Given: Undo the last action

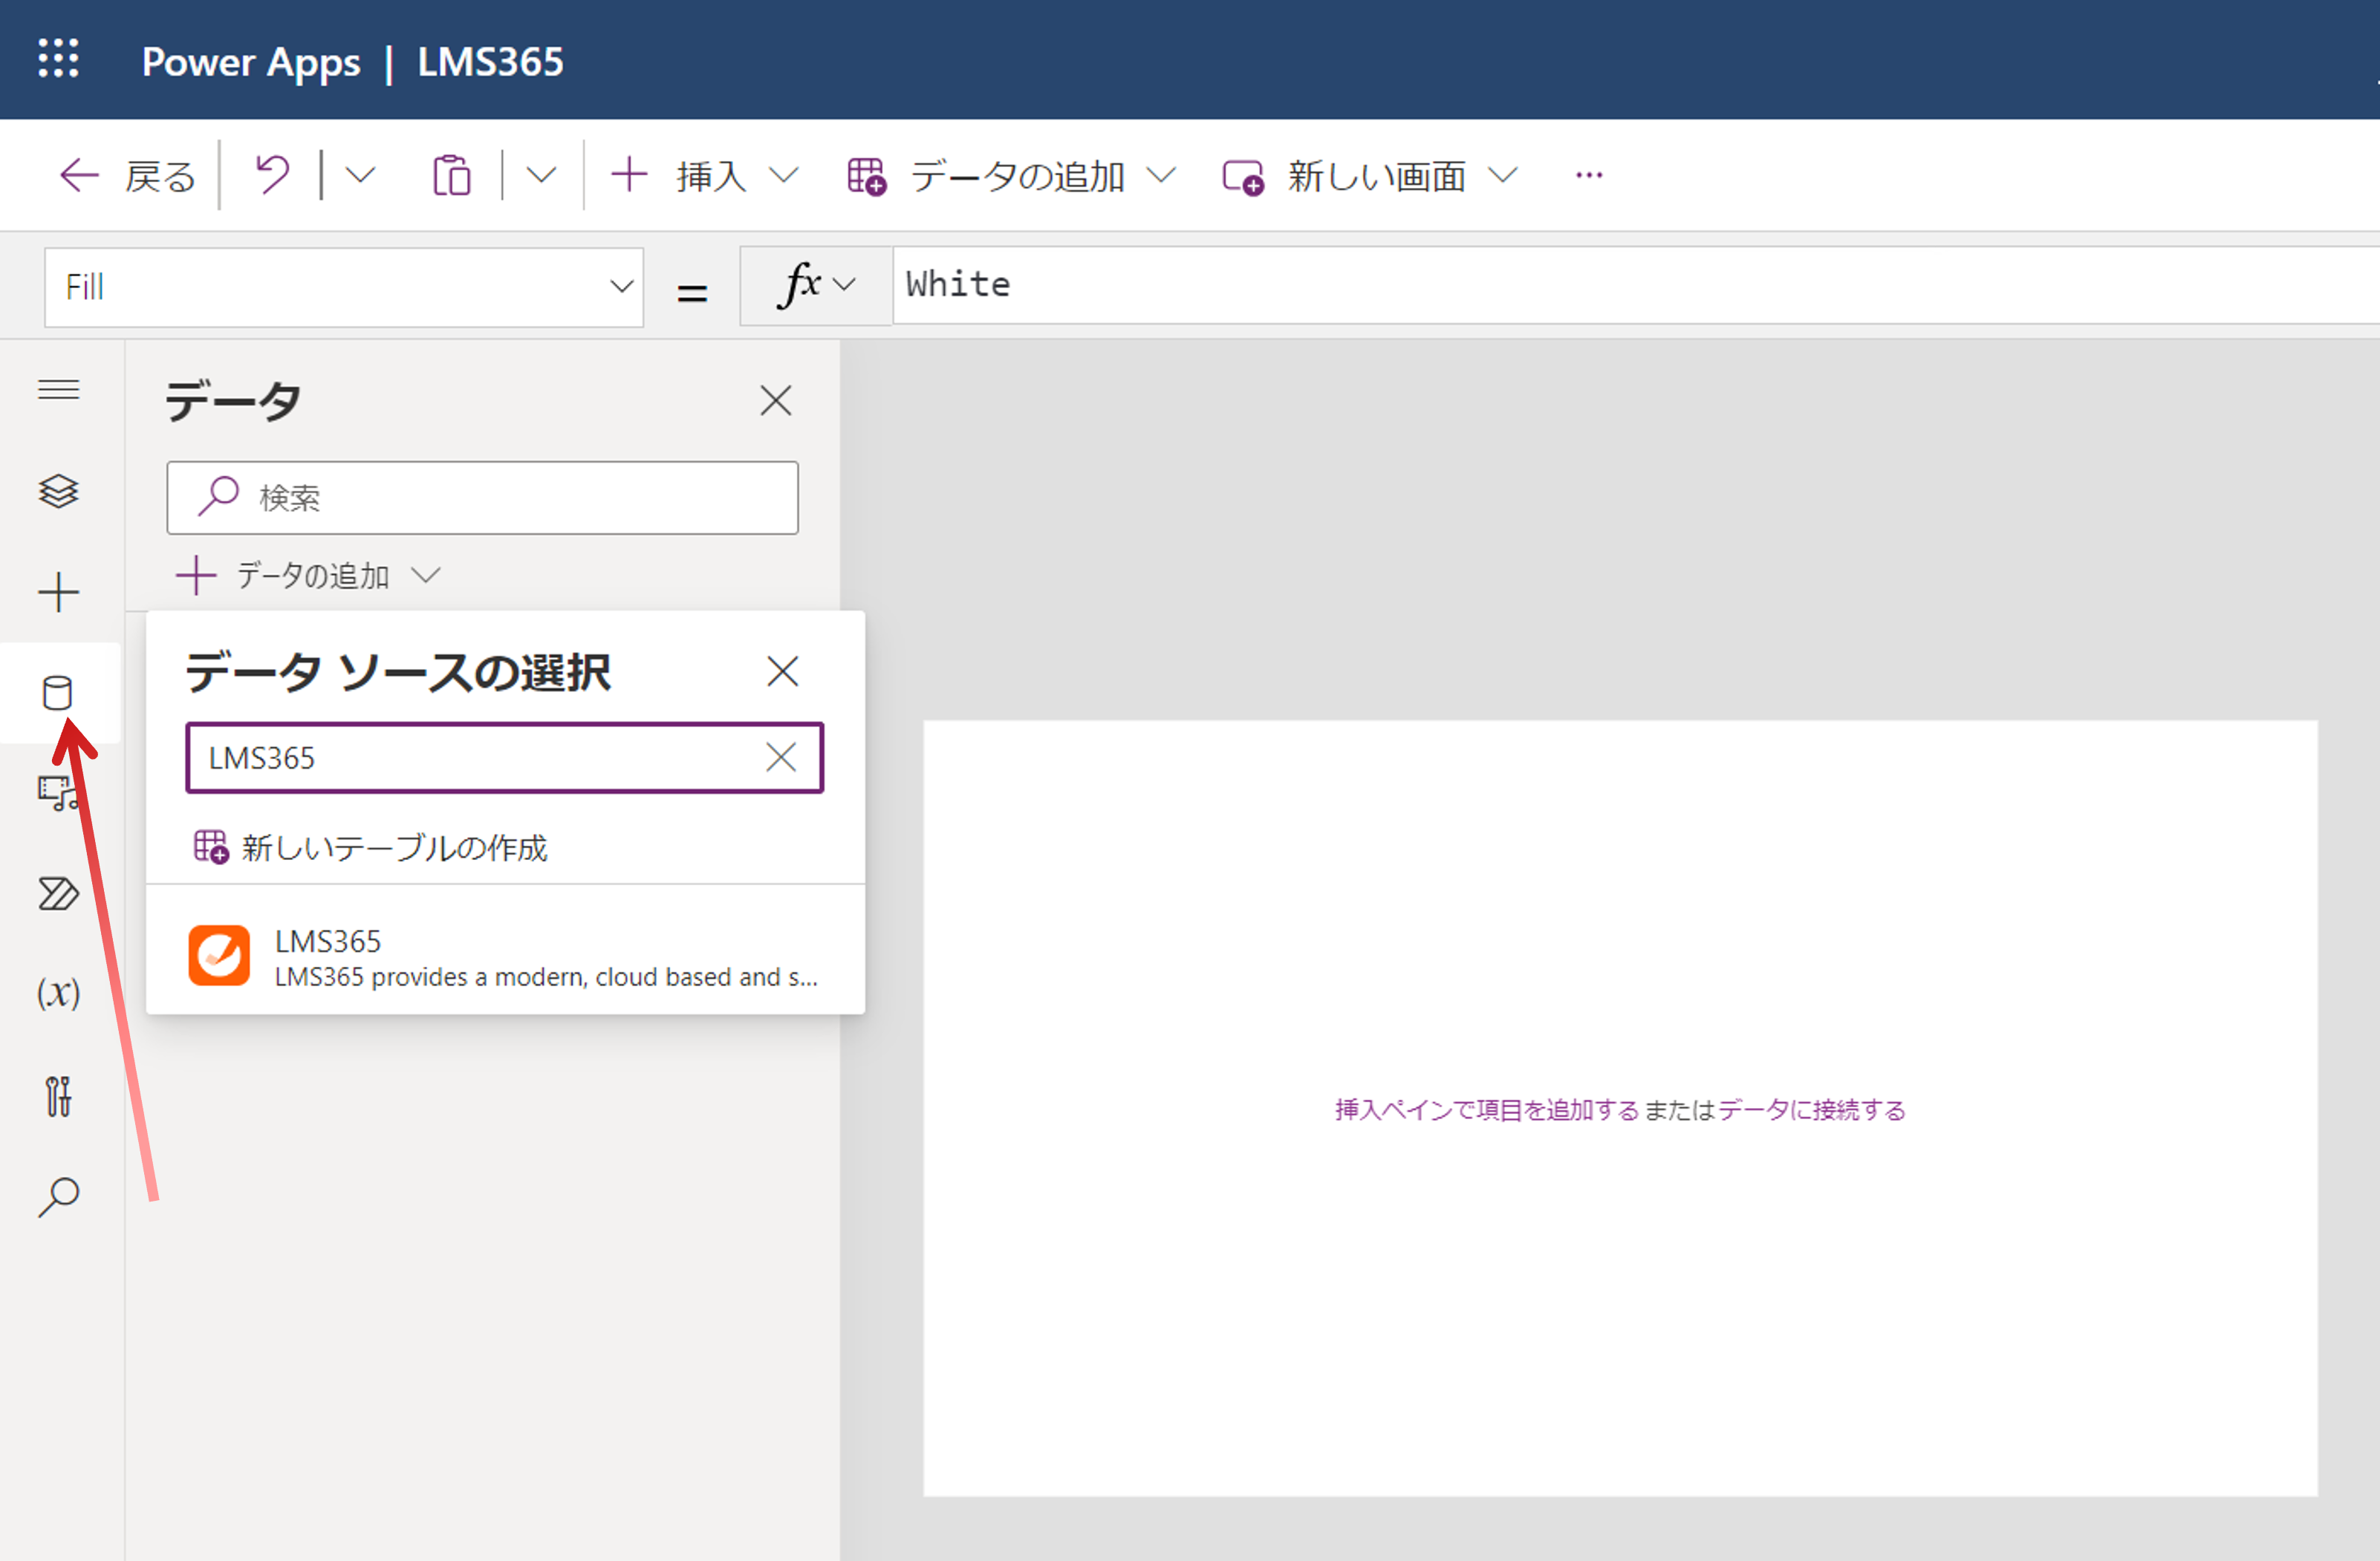Looking at the screenshot, I should point(272,175).
